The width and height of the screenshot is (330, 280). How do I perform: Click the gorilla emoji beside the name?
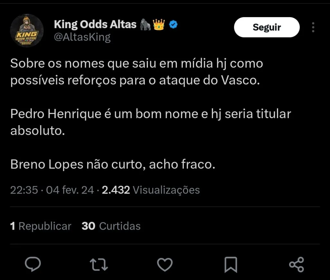146,25
